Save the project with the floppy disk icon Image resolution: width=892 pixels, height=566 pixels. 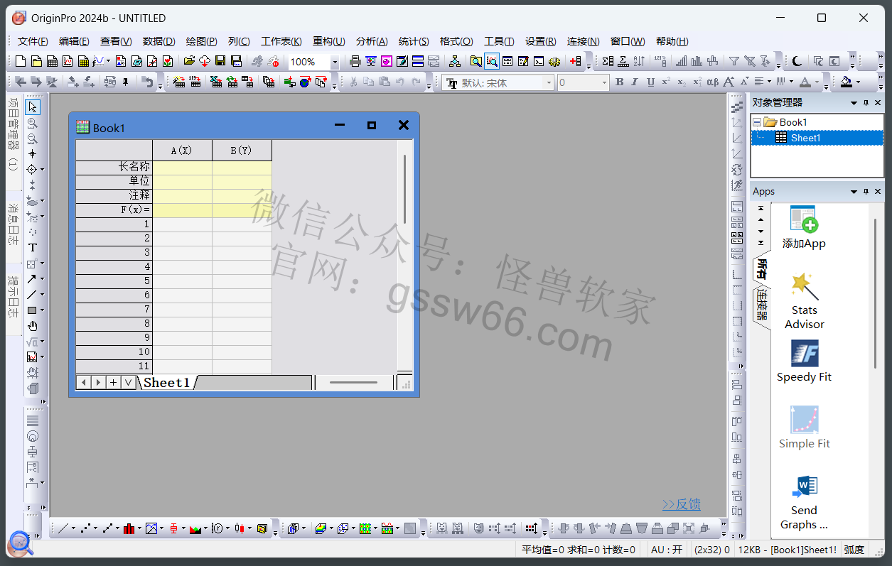pos(220,62)
